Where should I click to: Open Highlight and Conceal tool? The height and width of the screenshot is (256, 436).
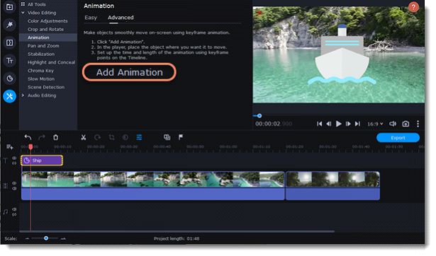pos(52,62)
